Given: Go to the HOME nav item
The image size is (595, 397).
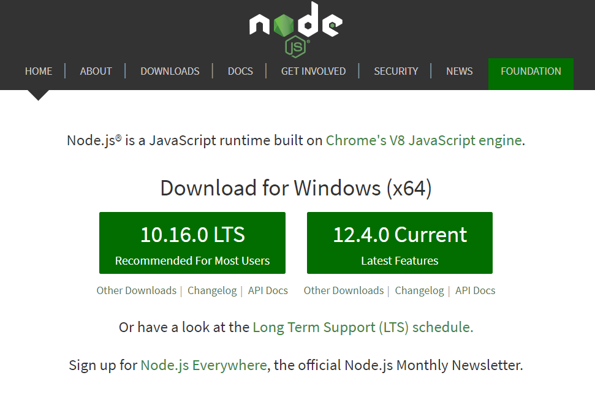Looking at the screenshot, I should click(39, 71).
